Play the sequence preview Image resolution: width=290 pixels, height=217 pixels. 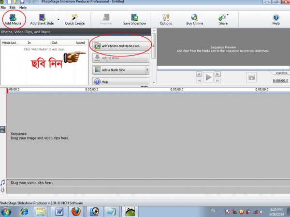tap(208, 77)
